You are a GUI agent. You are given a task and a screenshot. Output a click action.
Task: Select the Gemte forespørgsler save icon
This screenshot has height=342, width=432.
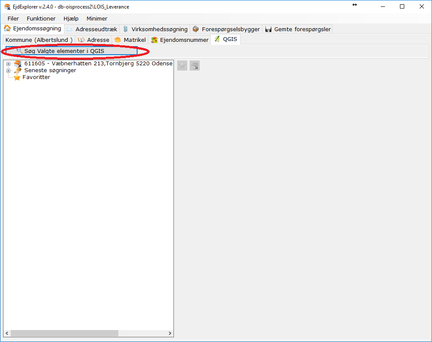click(268, 29)
